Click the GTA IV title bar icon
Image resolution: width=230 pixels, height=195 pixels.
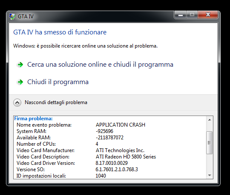(12, 17)
